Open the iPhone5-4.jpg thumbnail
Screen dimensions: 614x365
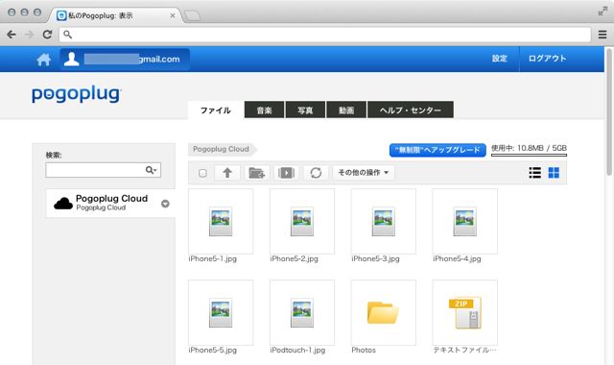(x=464, y=221)
